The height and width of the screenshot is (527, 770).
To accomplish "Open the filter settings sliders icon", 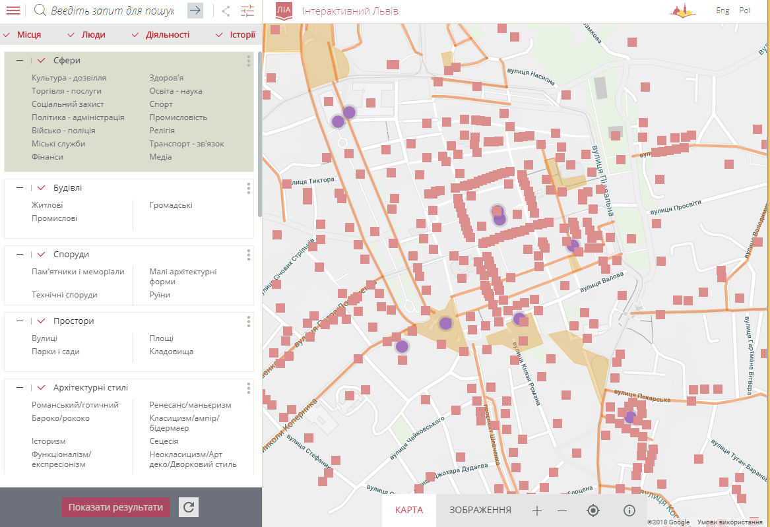I will click(247, 11).
